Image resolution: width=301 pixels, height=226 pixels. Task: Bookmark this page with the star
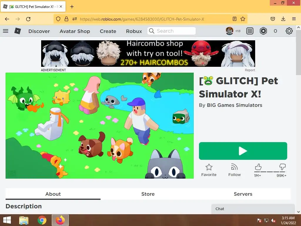(x=243, y=19)
